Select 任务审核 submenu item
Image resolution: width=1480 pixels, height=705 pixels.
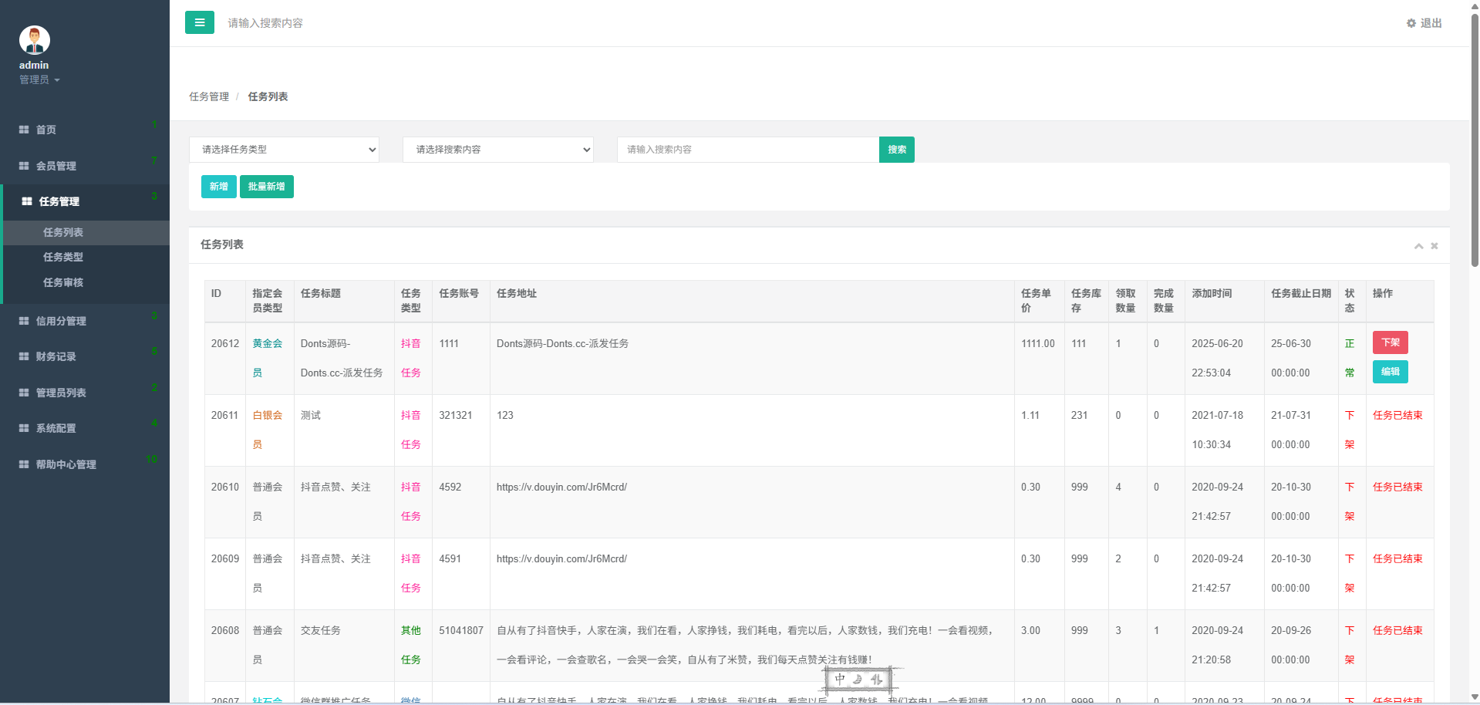(x=86, y=282)
